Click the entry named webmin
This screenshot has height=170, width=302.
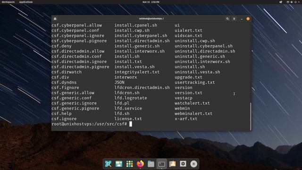click(182, 109)
